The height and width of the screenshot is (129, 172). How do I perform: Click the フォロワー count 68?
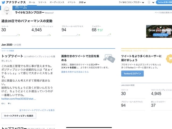coord(94,30)
